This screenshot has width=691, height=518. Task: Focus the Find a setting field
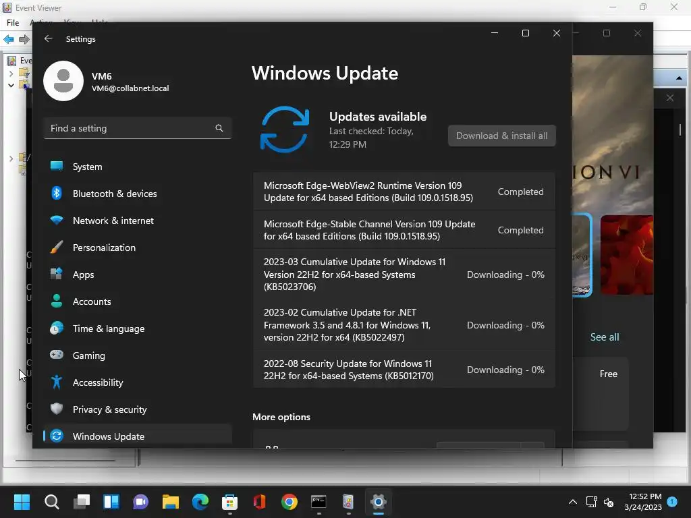[138, 128]
